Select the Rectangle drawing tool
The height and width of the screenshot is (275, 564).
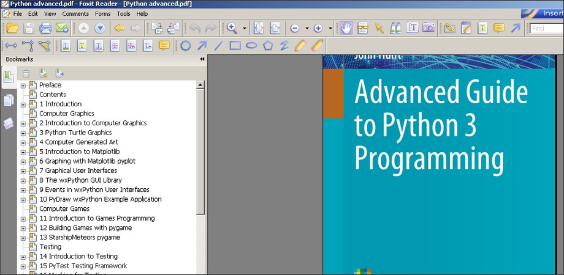(235, 45)
